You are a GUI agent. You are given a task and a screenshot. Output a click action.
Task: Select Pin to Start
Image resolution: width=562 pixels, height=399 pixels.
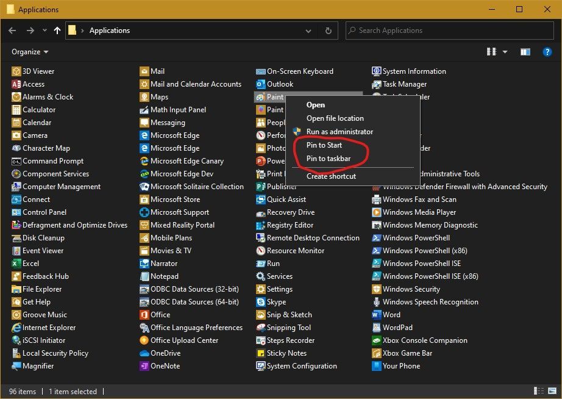[x=324, y=145]
